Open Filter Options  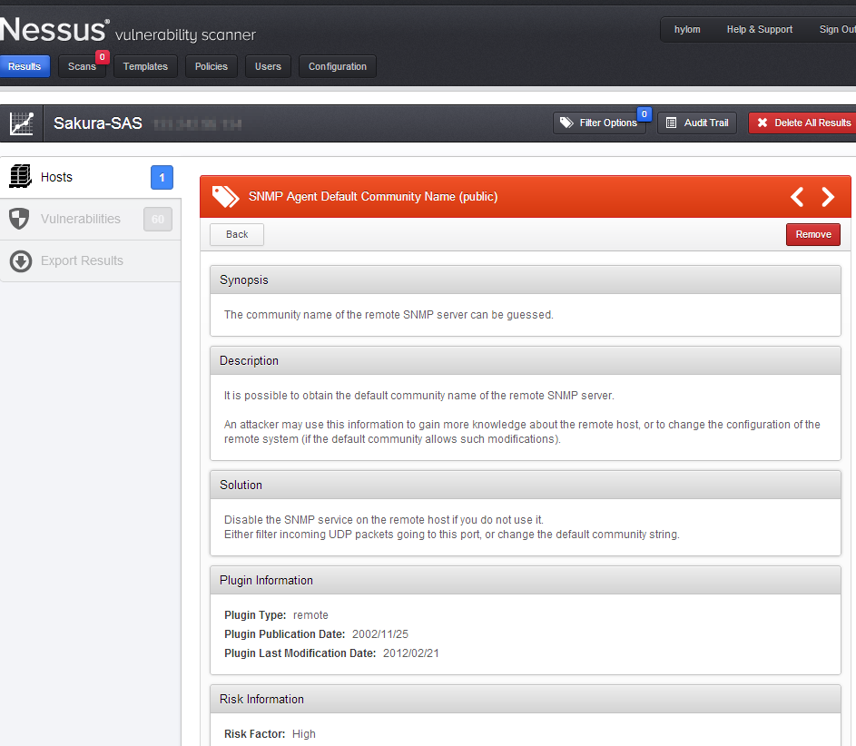click(599, 123)
